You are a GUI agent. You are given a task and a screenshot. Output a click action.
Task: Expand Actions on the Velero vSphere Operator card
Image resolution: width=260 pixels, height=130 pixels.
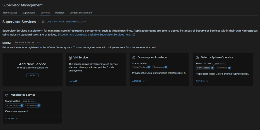point(202,81)
